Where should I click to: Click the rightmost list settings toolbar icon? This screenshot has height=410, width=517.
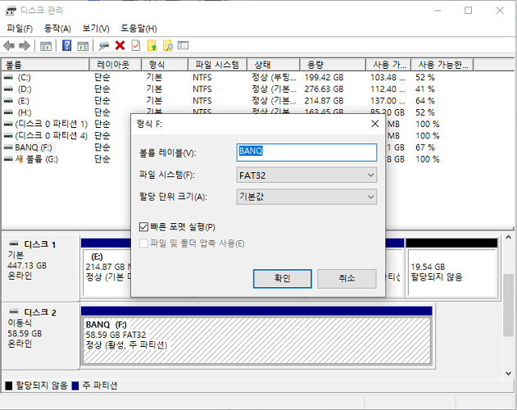[x=183, y=45]
